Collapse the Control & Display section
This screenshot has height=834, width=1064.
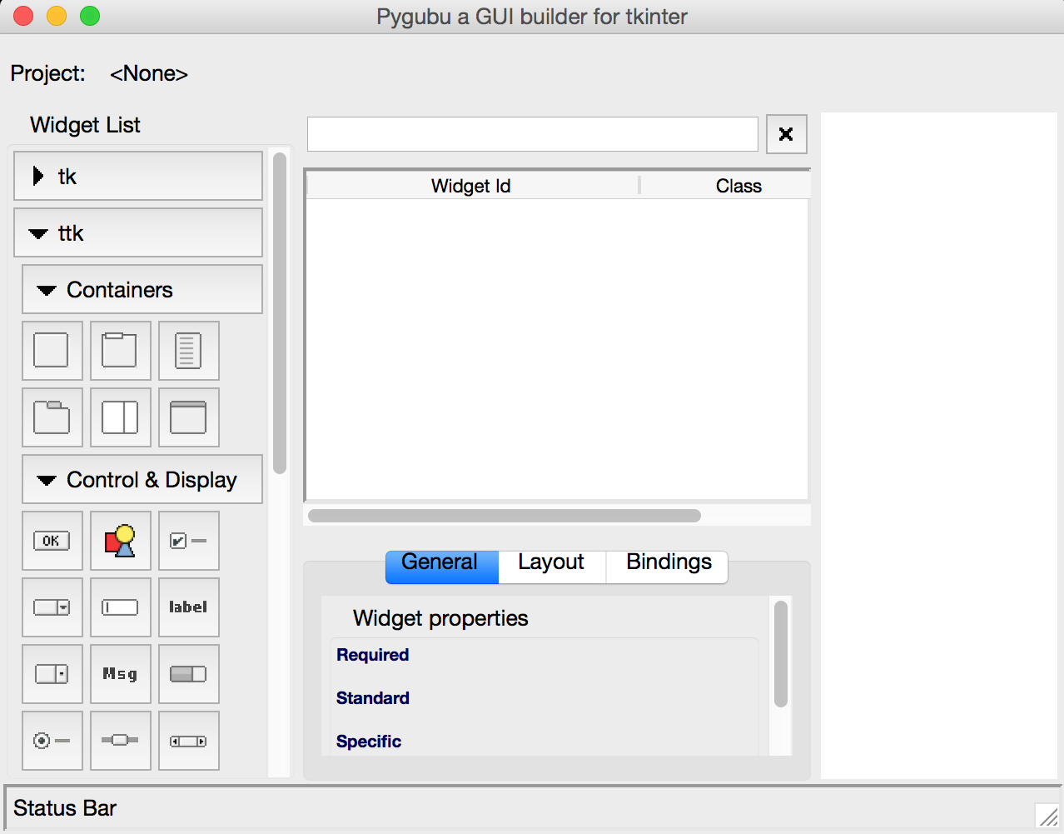click(x=142, y=479)
